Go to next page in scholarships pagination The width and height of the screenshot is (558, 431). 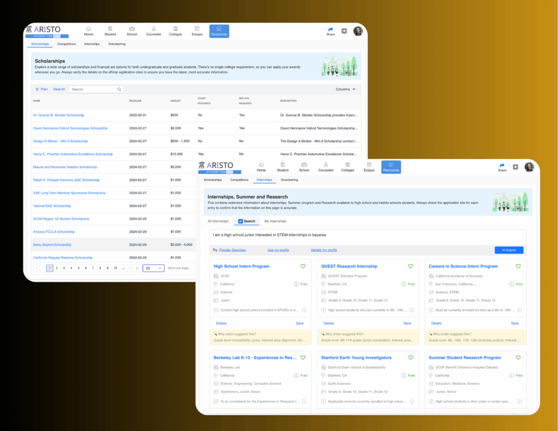[x=130, y=268]
